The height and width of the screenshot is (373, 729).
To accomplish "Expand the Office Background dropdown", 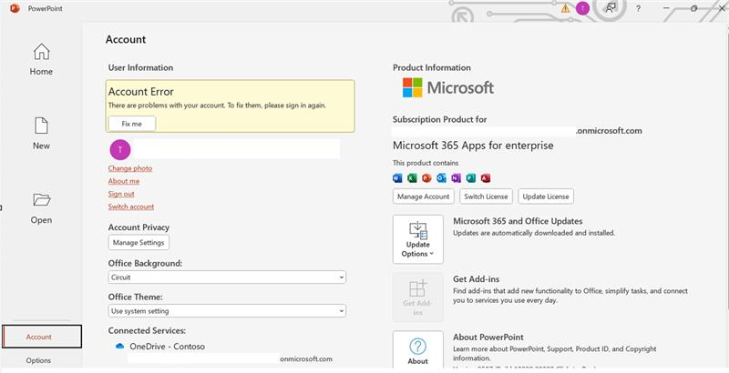I will (227, 277).
